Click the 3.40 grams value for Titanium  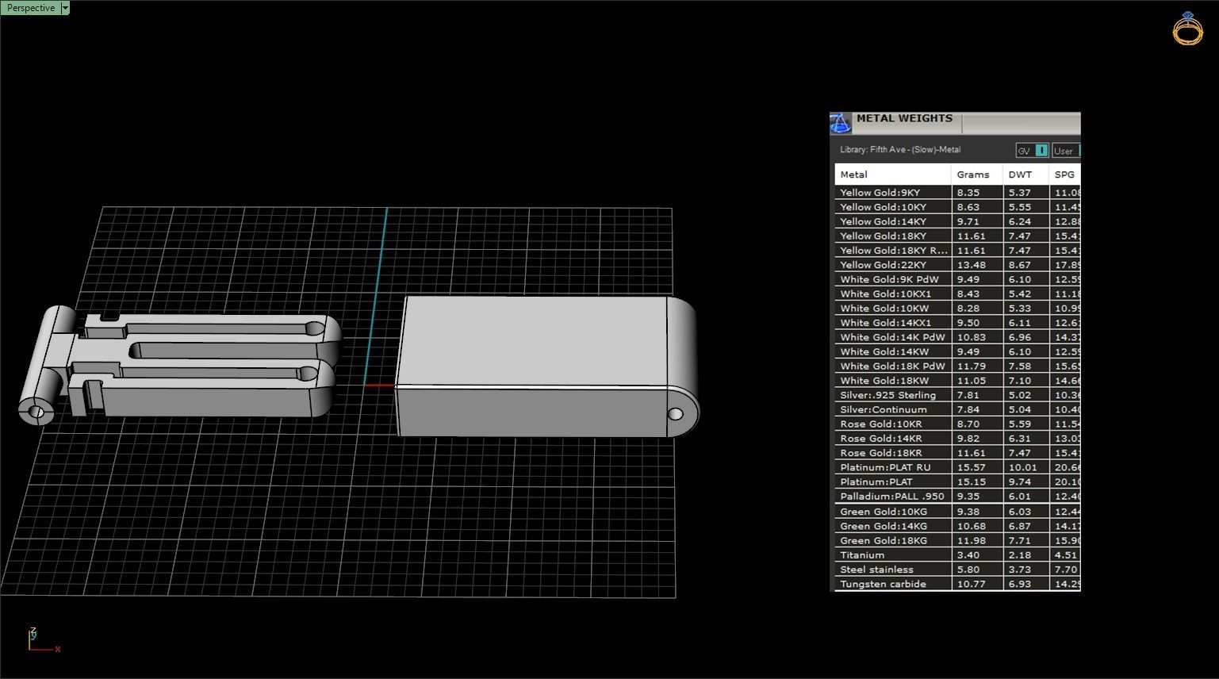(x=968, y=555)
